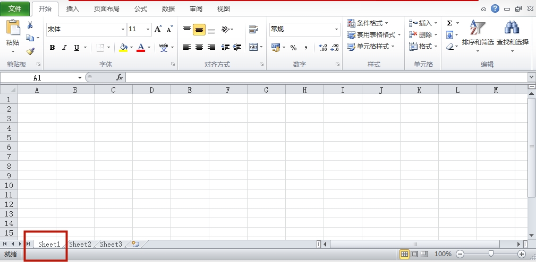Click the 格式 format cells button

click(423, 47)
